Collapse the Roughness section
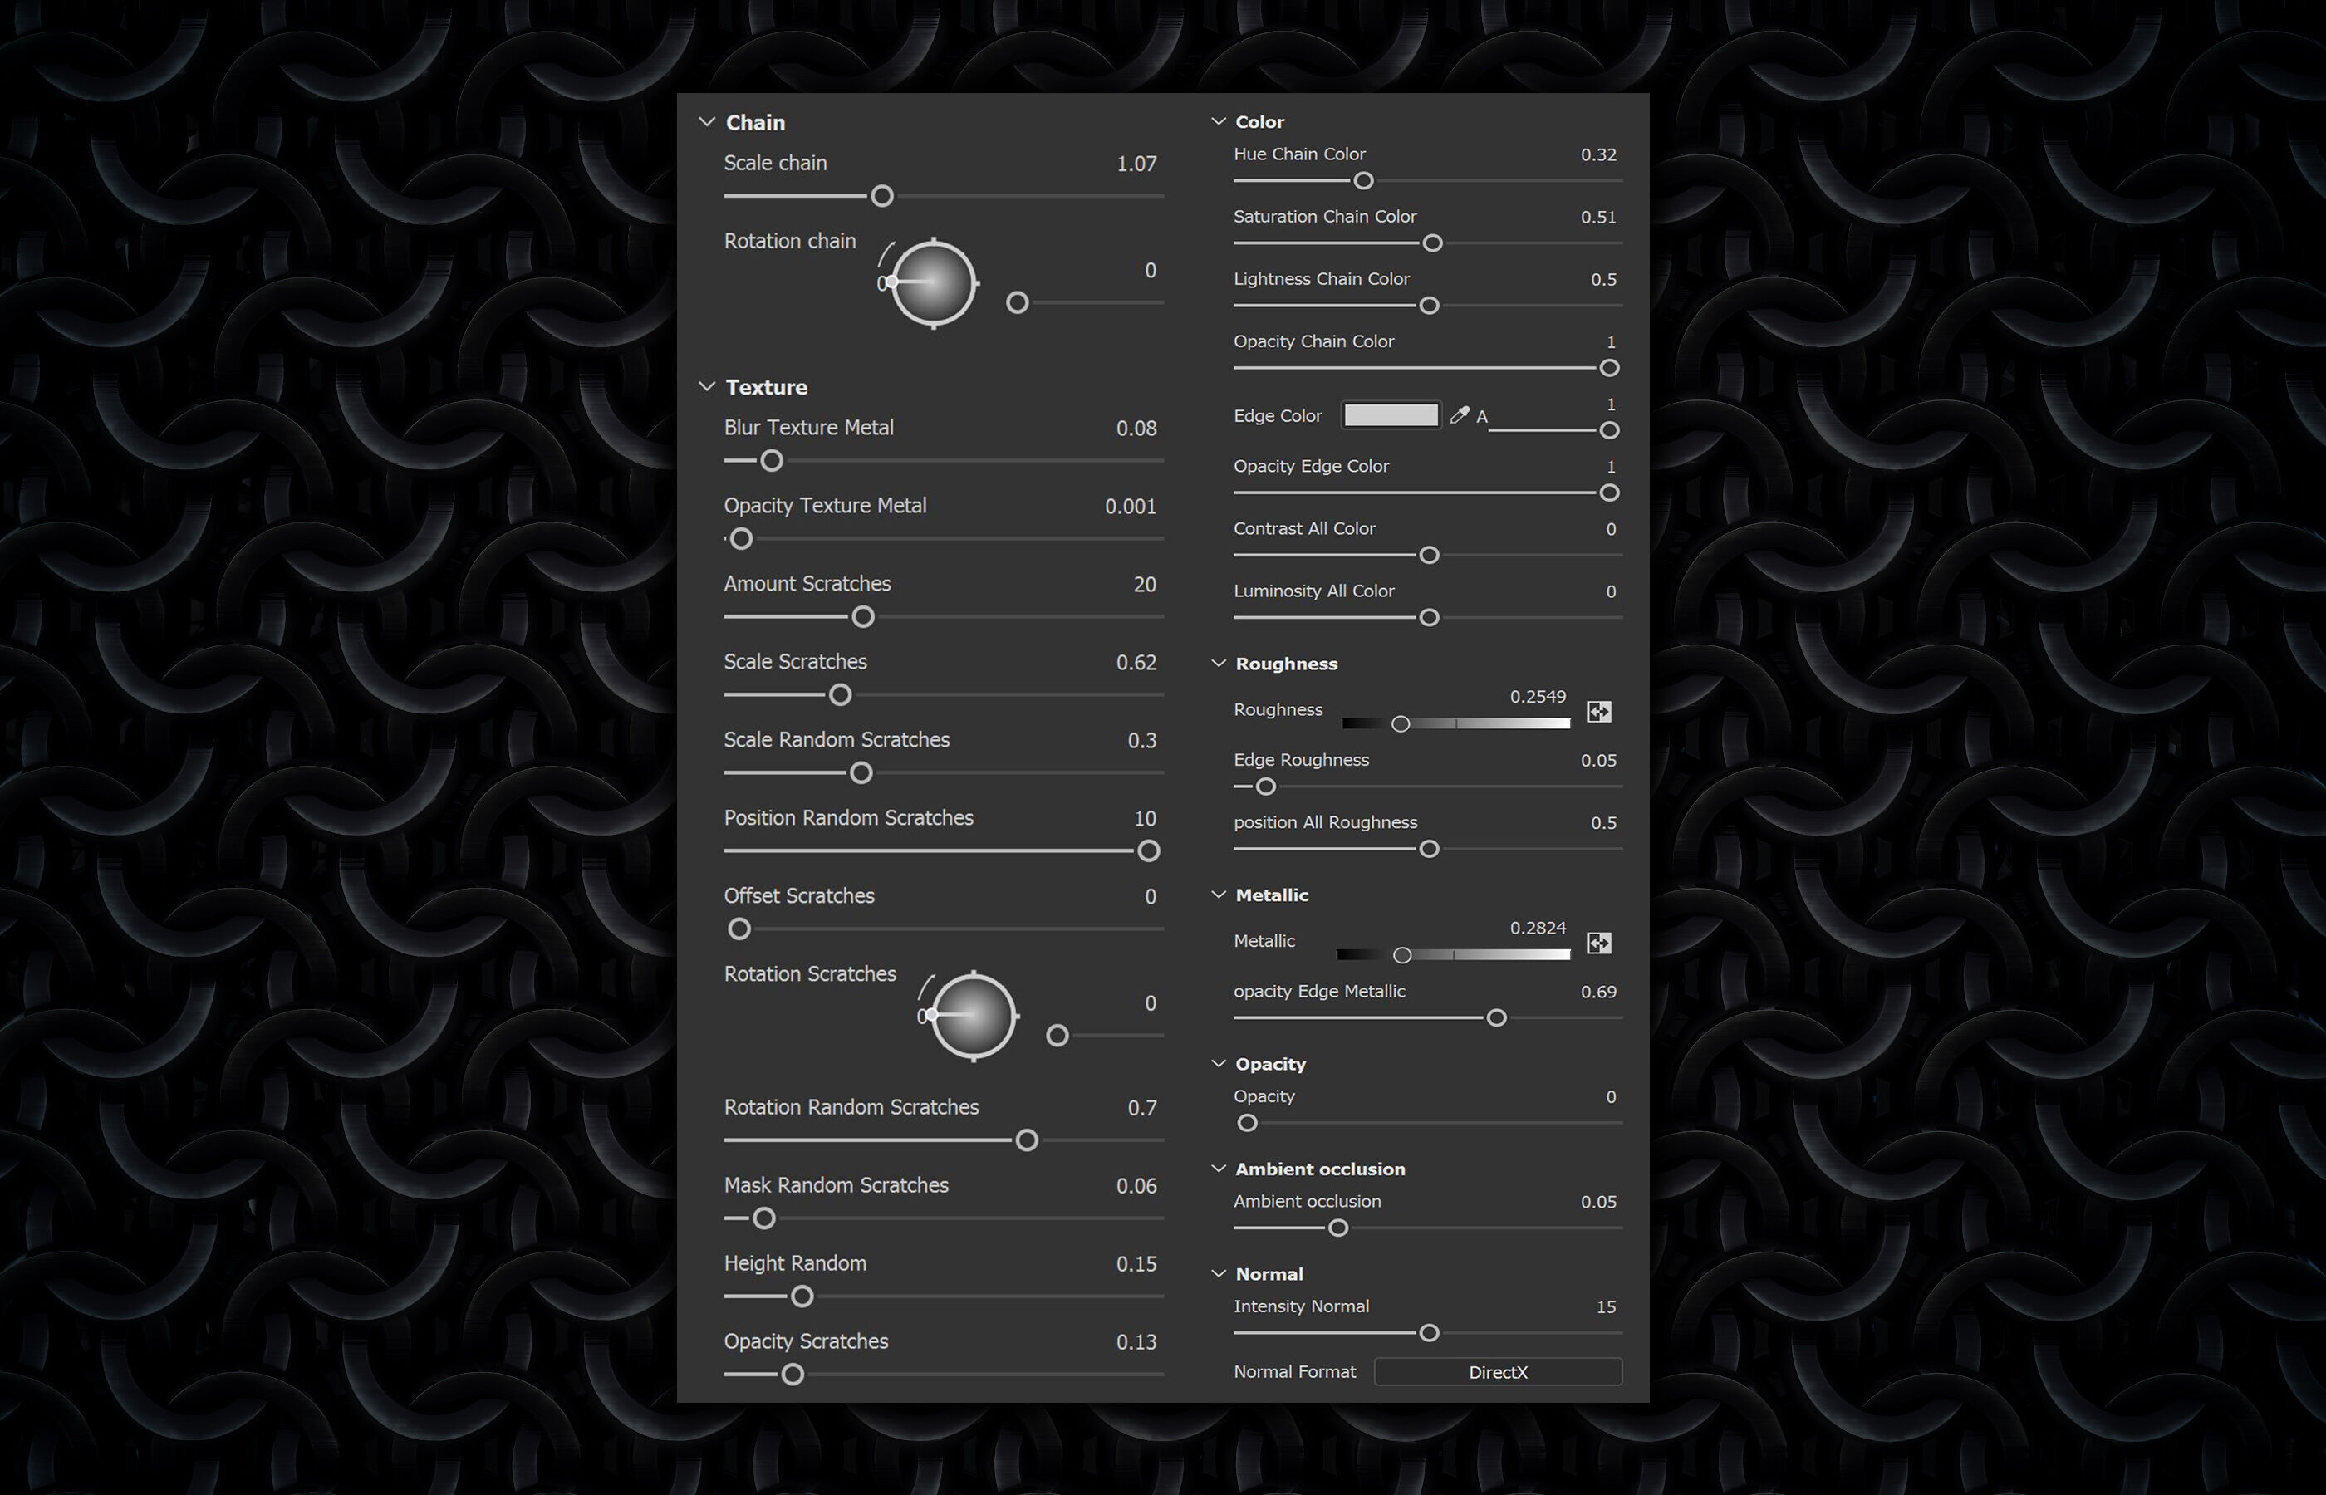The height and width of the screenshot is (1495, 2326). point(1219,663)
